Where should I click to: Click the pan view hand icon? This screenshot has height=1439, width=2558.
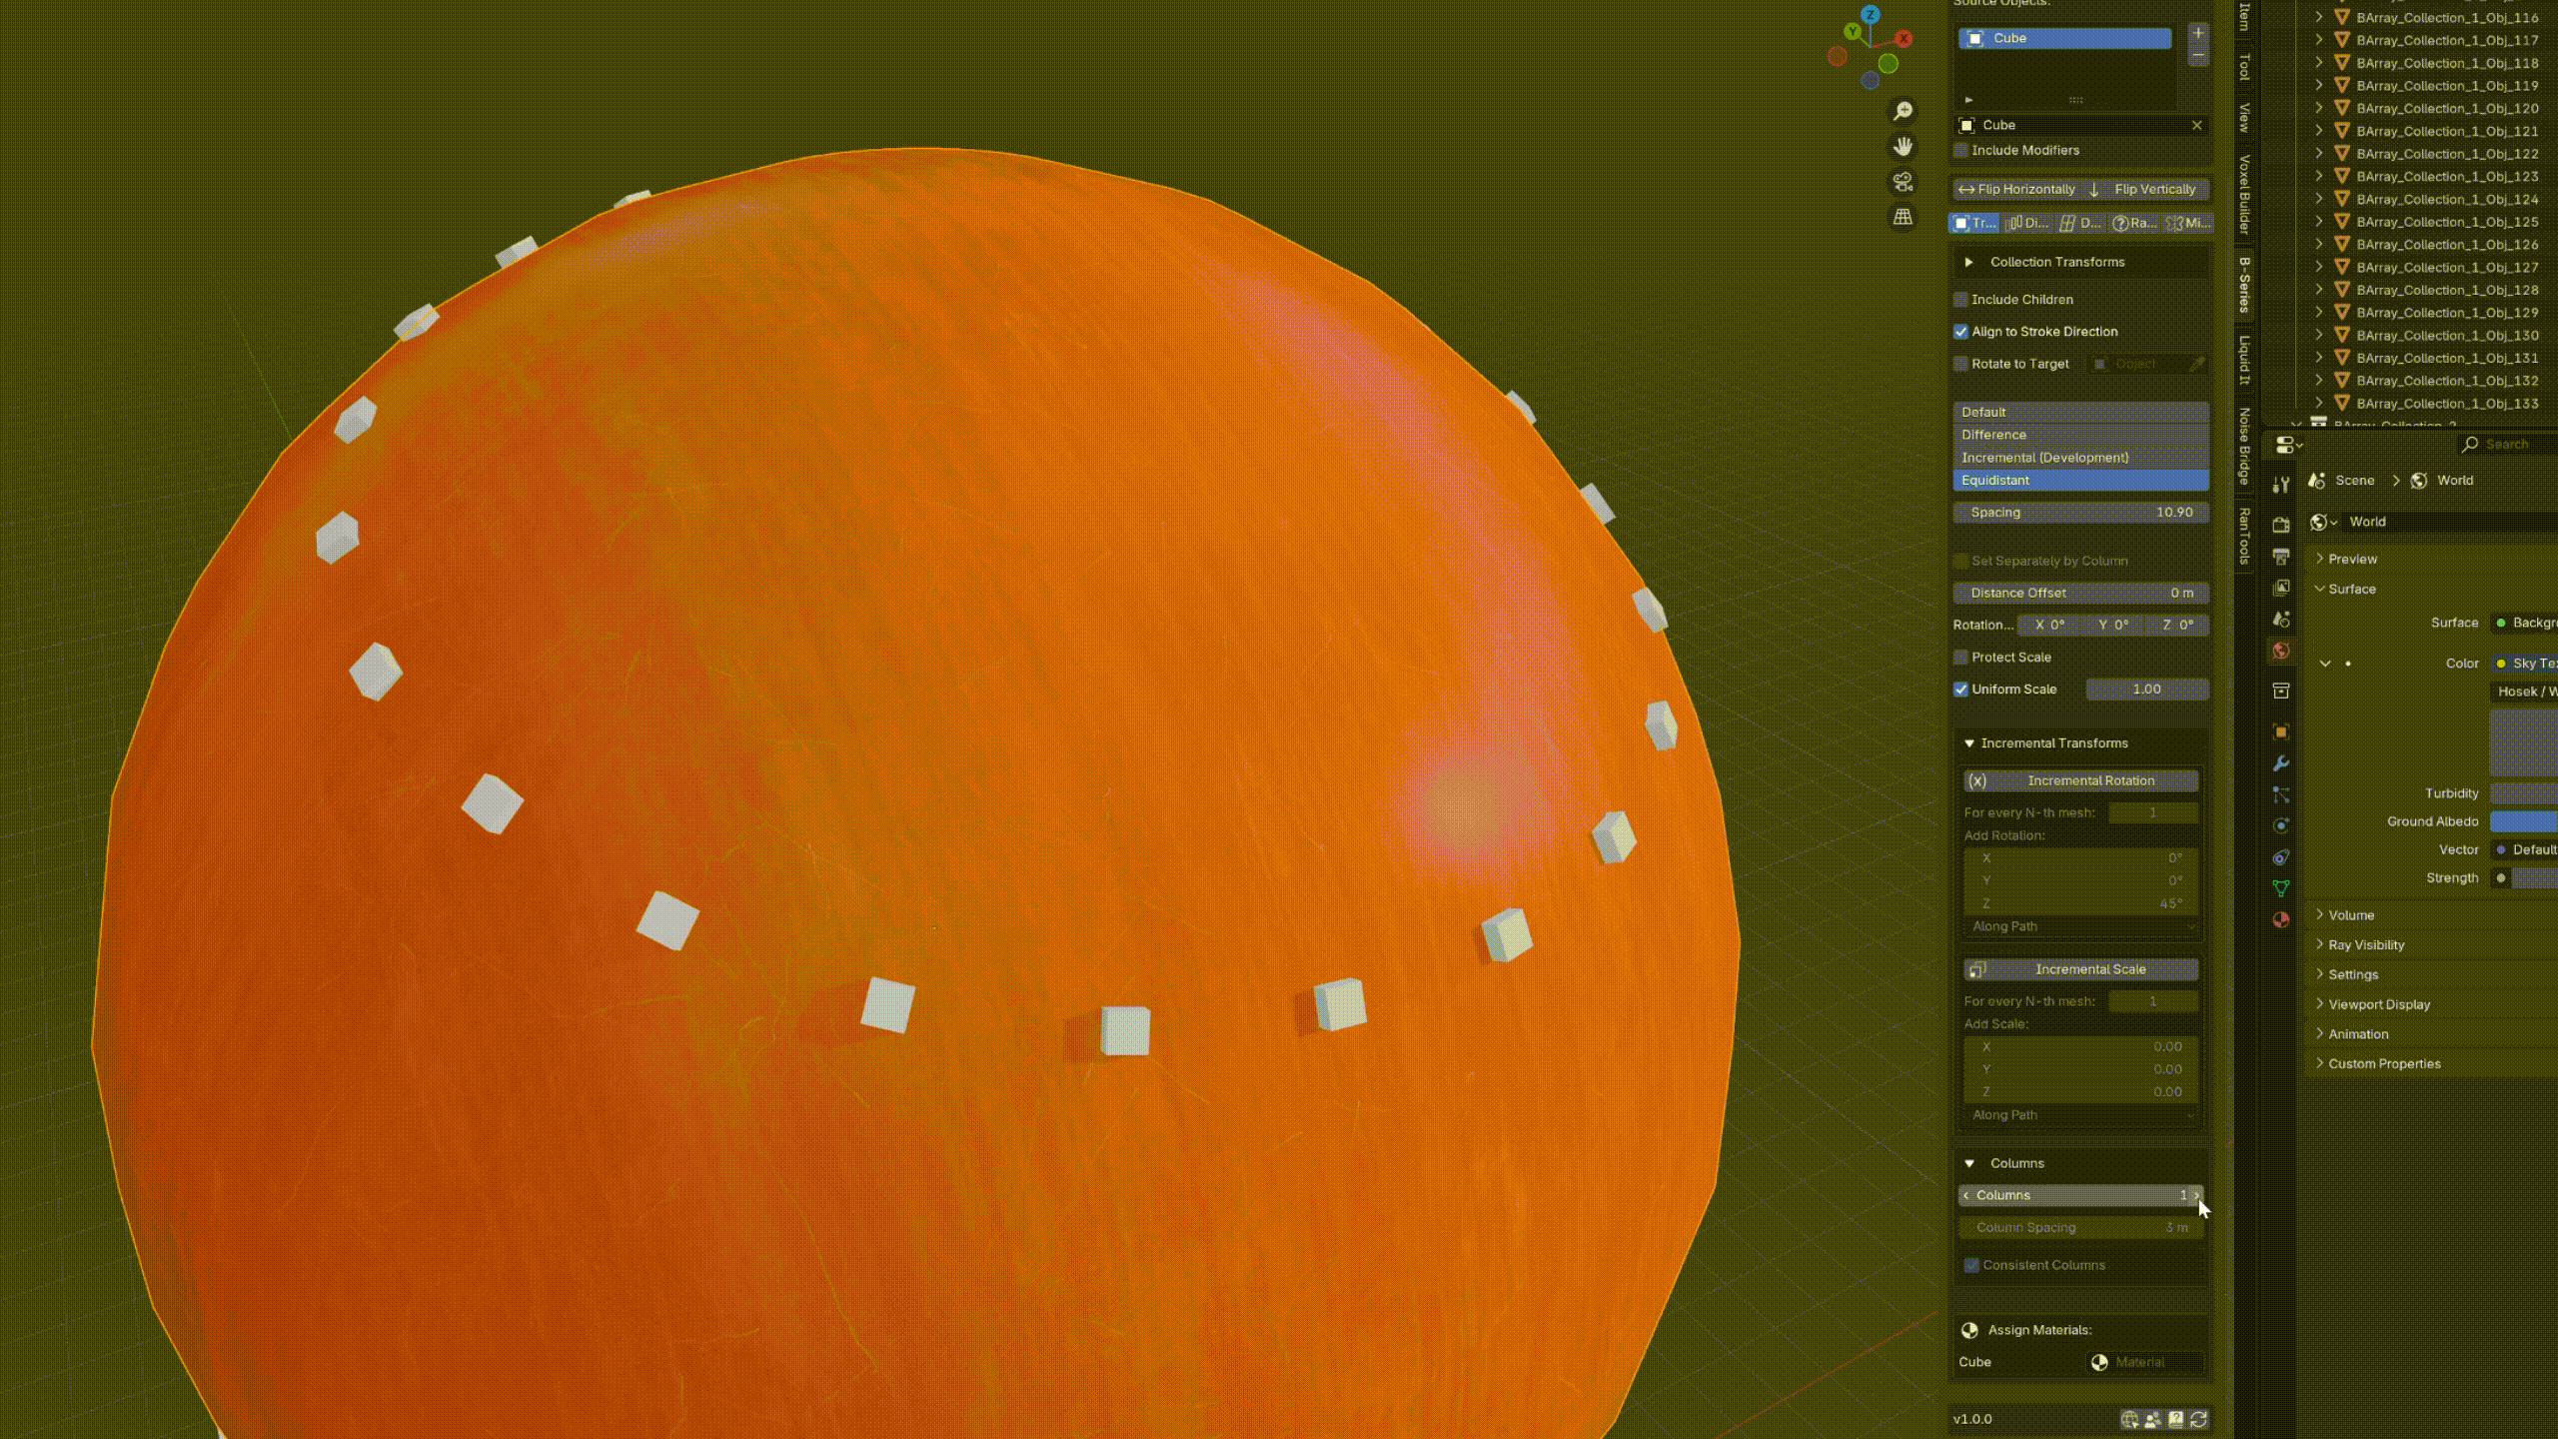[1903, 147]
